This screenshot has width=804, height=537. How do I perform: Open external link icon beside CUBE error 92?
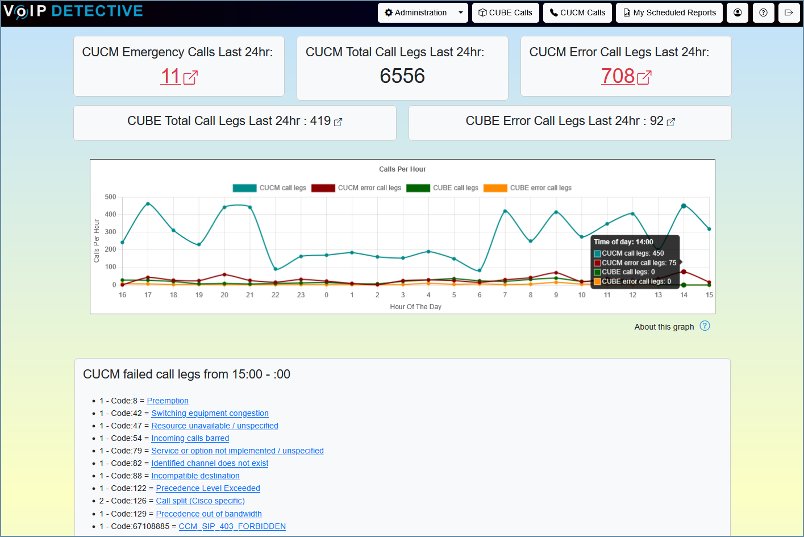pos(671,122)
